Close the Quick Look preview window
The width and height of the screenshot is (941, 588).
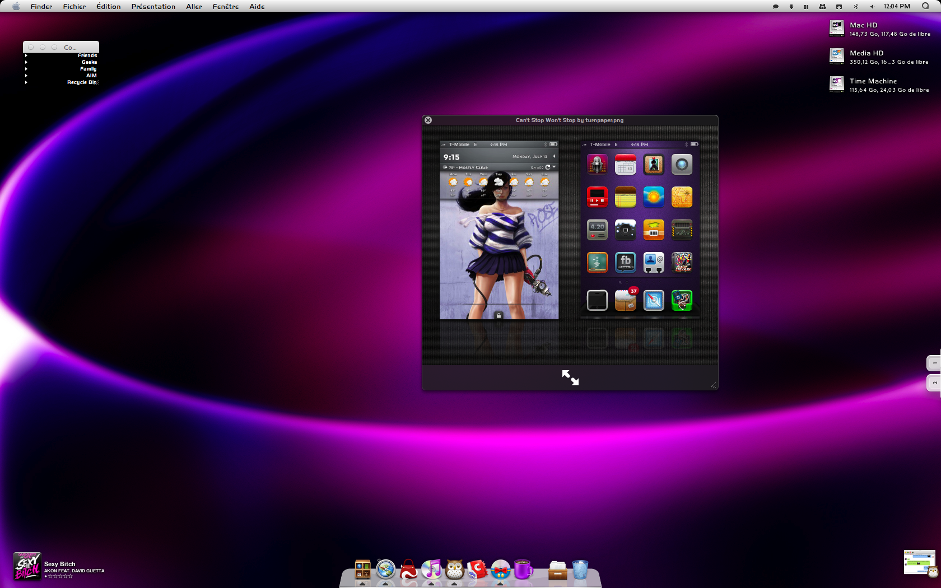pyautogui.click(x=428, y=120)
